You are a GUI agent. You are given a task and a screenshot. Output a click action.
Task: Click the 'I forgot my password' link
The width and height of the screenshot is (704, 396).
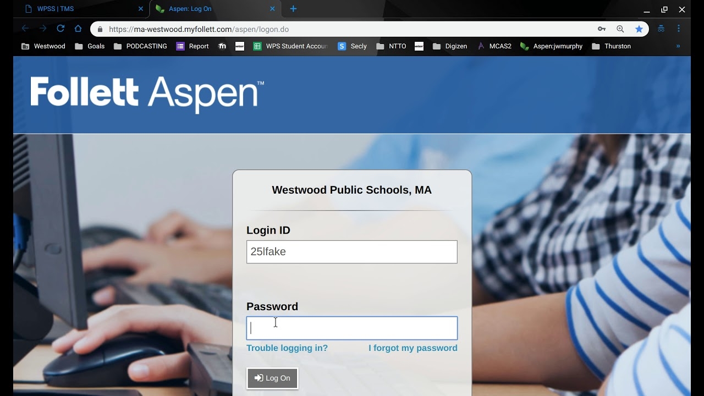tap(413, 348)
